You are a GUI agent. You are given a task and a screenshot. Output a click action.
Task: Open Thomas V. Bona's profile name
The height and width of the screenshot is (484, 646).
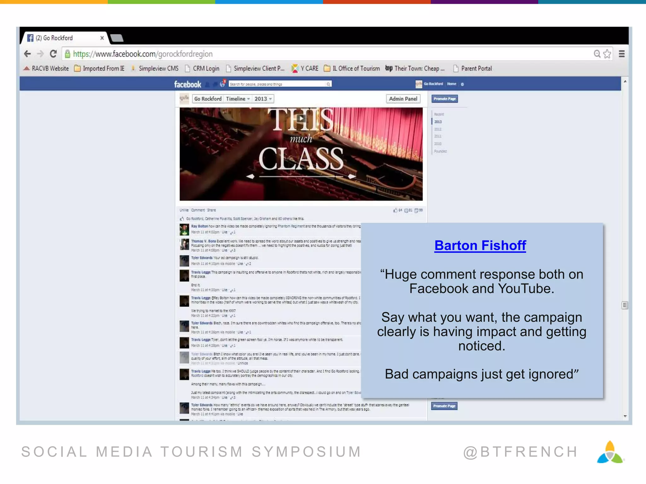[x=203, y=241]
